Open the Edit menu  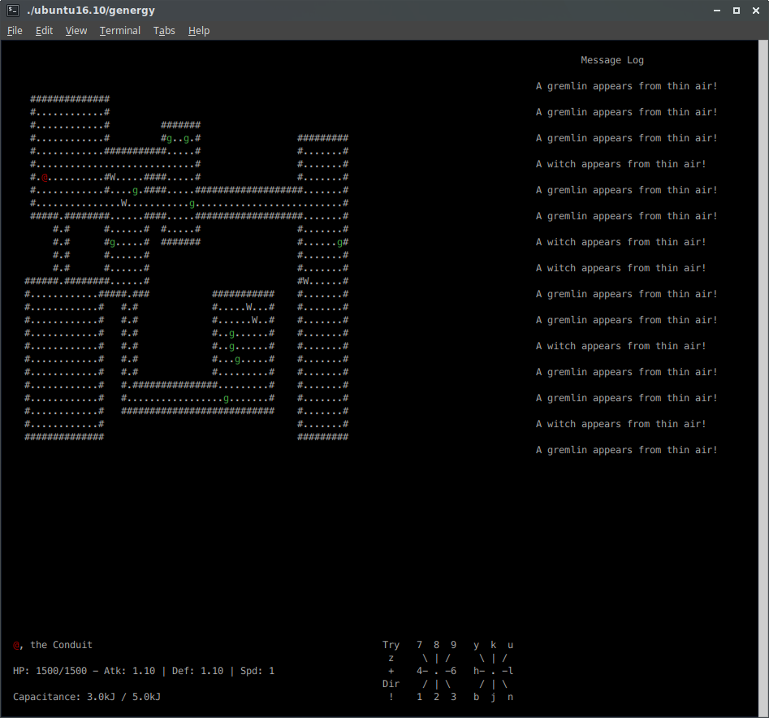coord(44,31)
